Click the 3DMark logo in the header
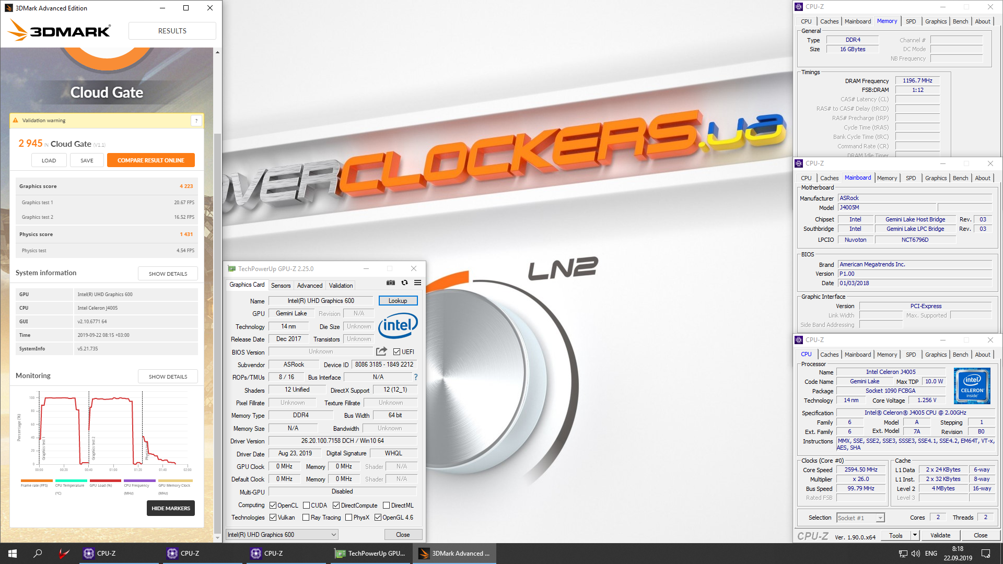Viewport: 1003px width, 564px height. click(x=59, y=31)
